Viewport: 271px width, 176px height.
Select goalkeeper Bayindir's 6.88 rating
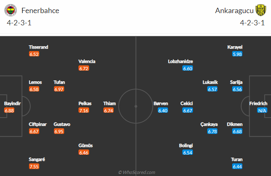coord(9,110)
